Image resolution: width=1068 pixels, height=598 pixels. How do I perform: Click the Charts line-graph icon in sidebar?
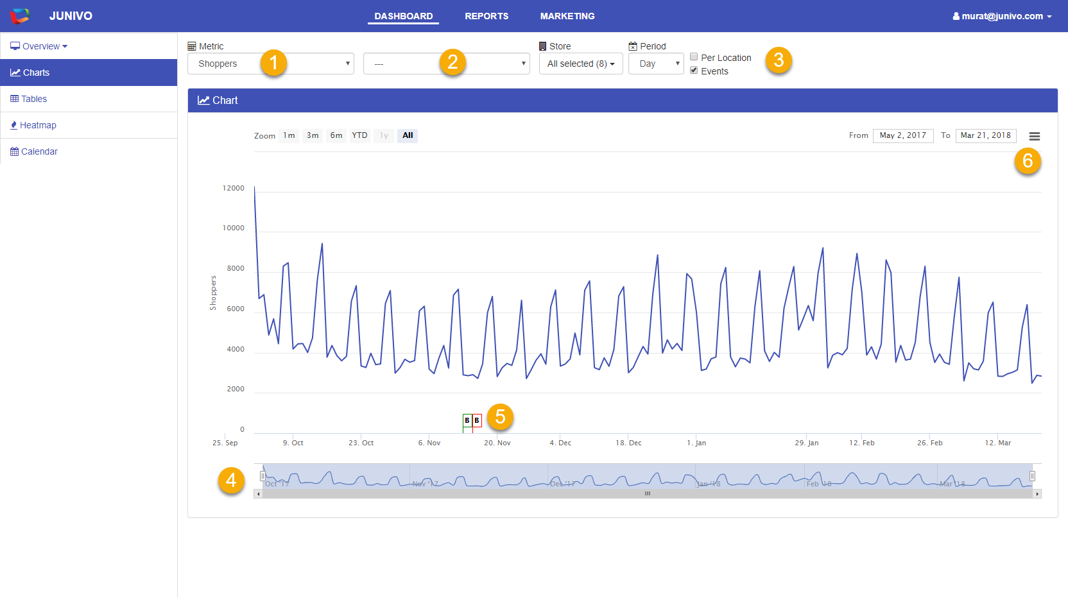click(15, 73)
